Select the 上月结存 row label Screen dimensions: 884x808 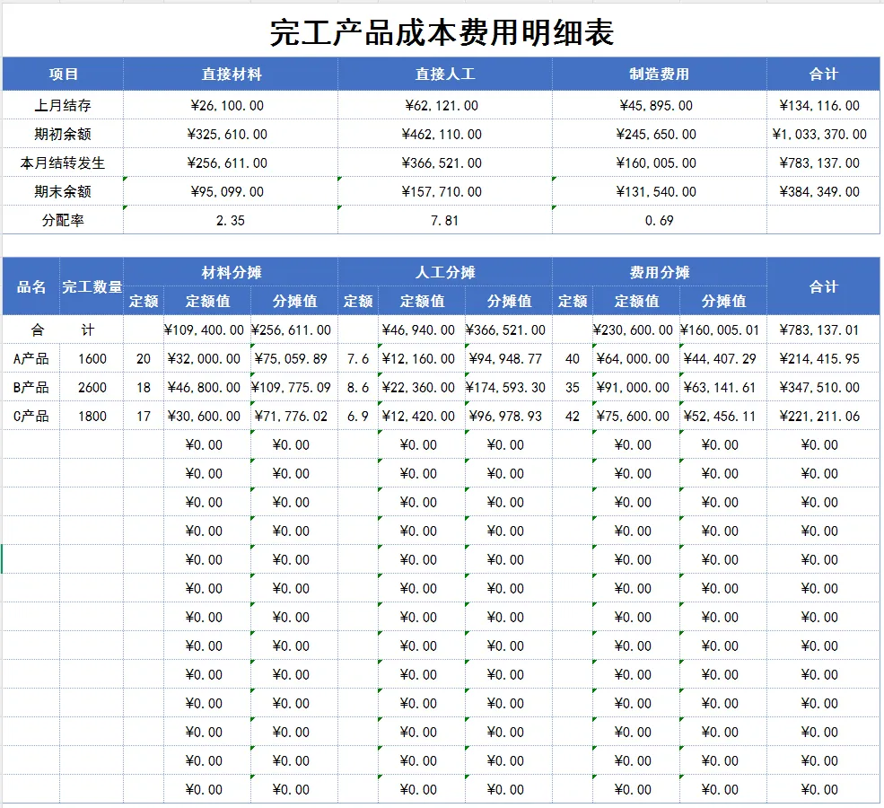pos(63,105)
